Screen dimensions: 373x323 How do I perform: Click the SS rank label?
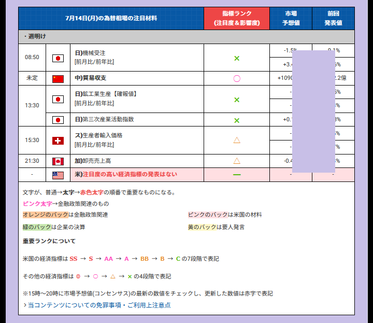[74, 259]
